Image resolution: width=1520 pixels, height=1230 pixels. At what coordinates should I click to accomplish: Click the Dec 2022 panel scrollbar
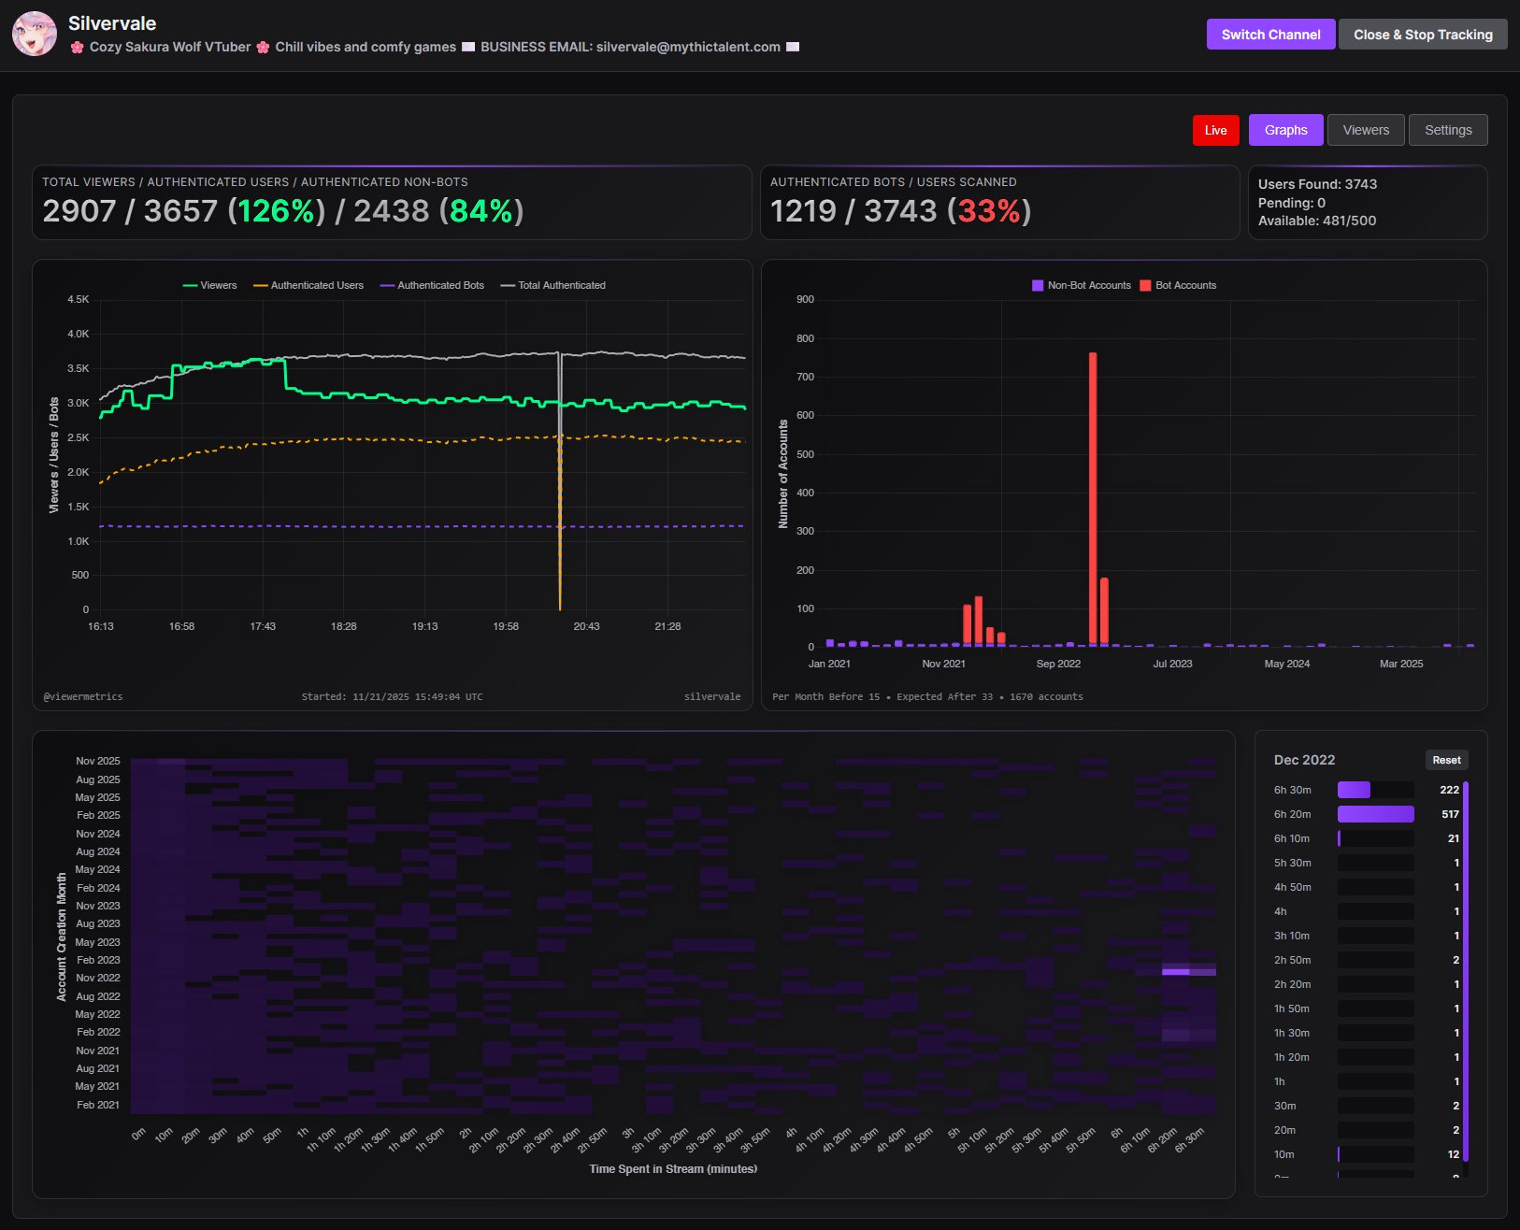(x=1466, y=972)
